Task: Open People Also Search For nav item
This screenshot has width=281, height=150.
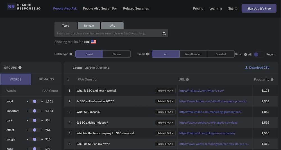Action: pyautogui.click(x=100, y=8)
